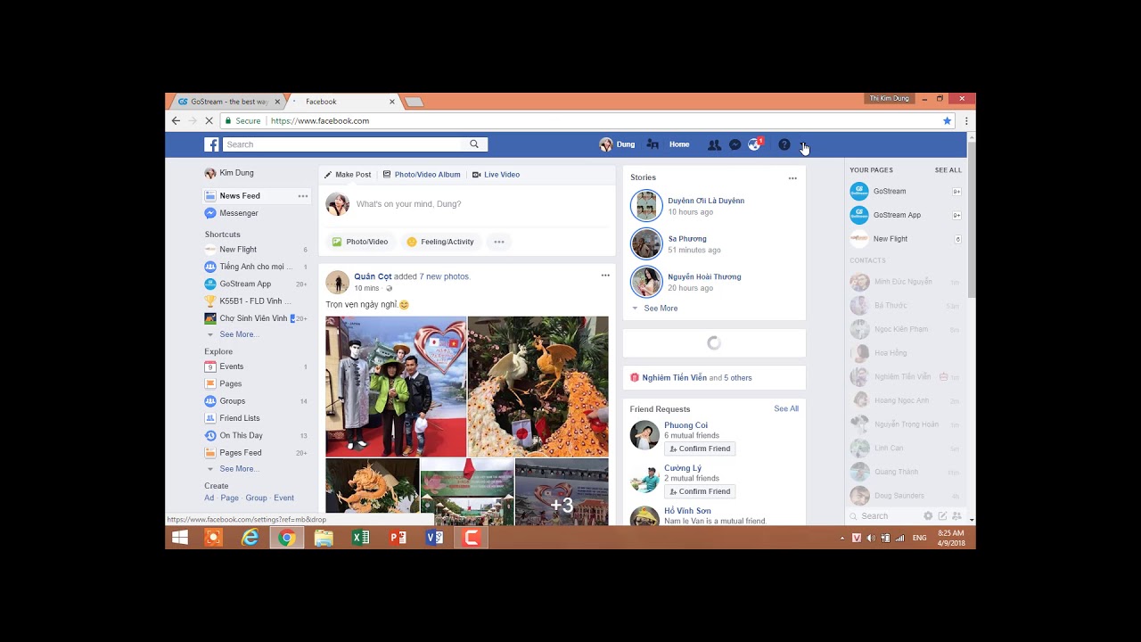
Task: Open the Messenger icon in the top bar
Action: [x=735, y=144]
